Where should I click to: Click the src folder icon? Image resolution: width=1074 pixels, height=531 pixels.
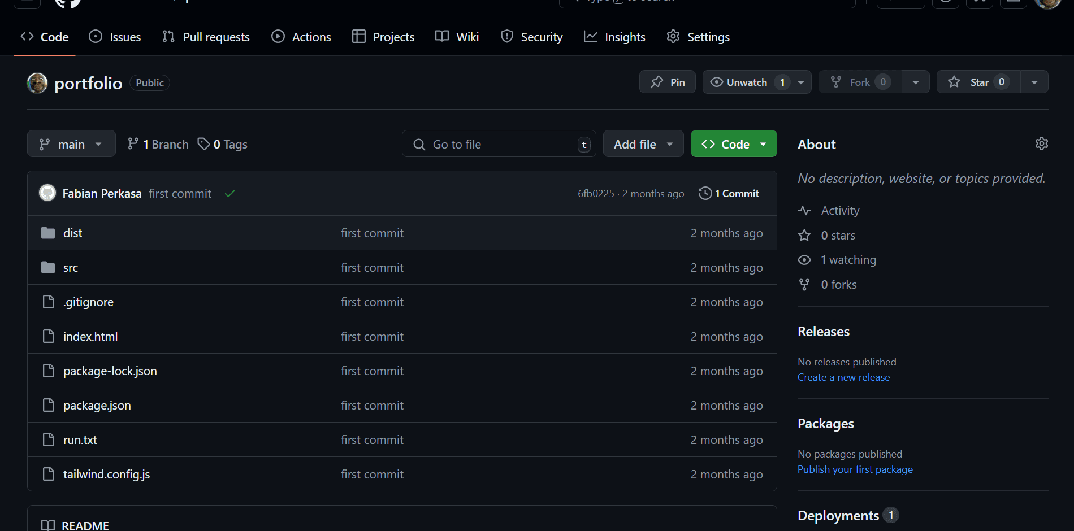click(x=48, y=267)
